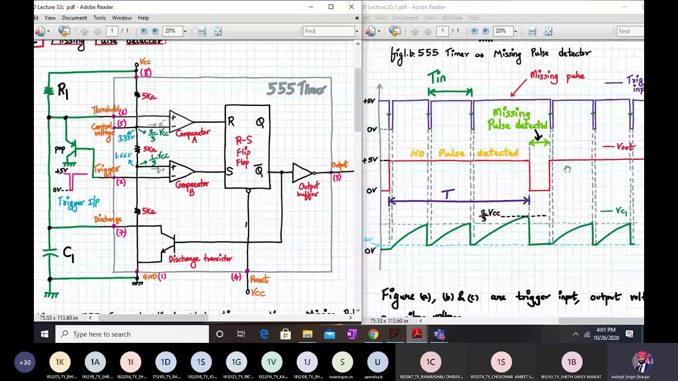Open Help menu in Lecture 32c window
The image size is (678, 381).
coord(144,18)
